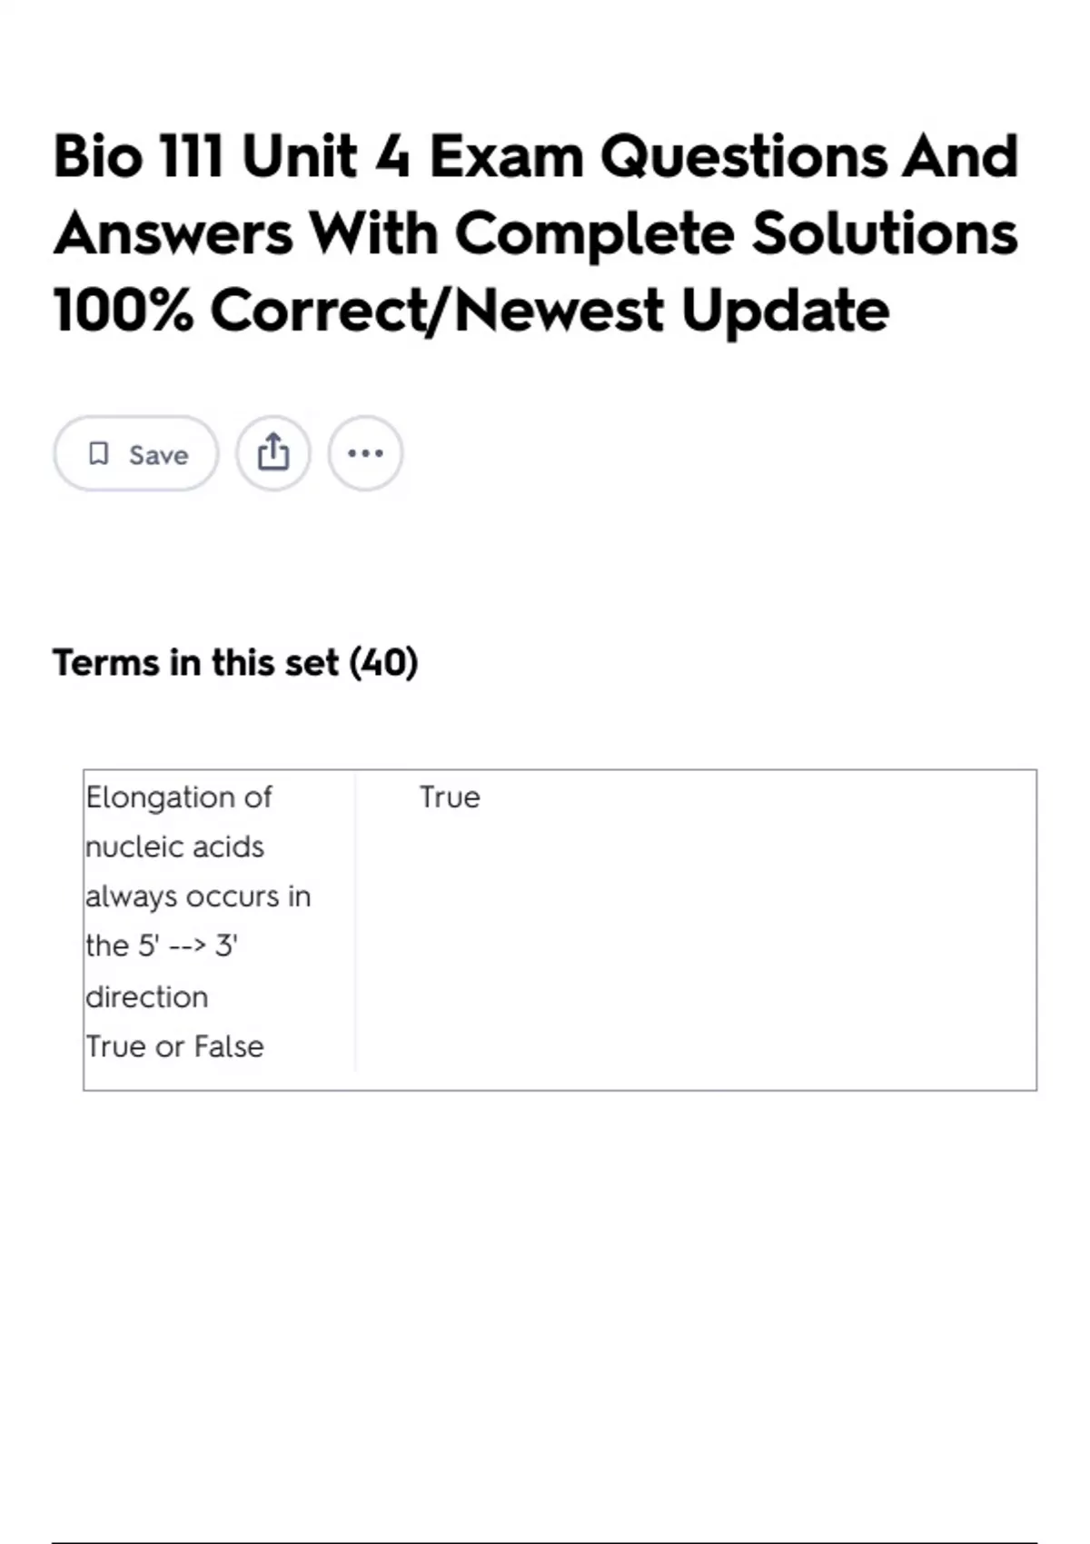Screen dimensions: 1090x1544
Task: Click the "the 5' --> 3'" line
Action: [162, 946]
